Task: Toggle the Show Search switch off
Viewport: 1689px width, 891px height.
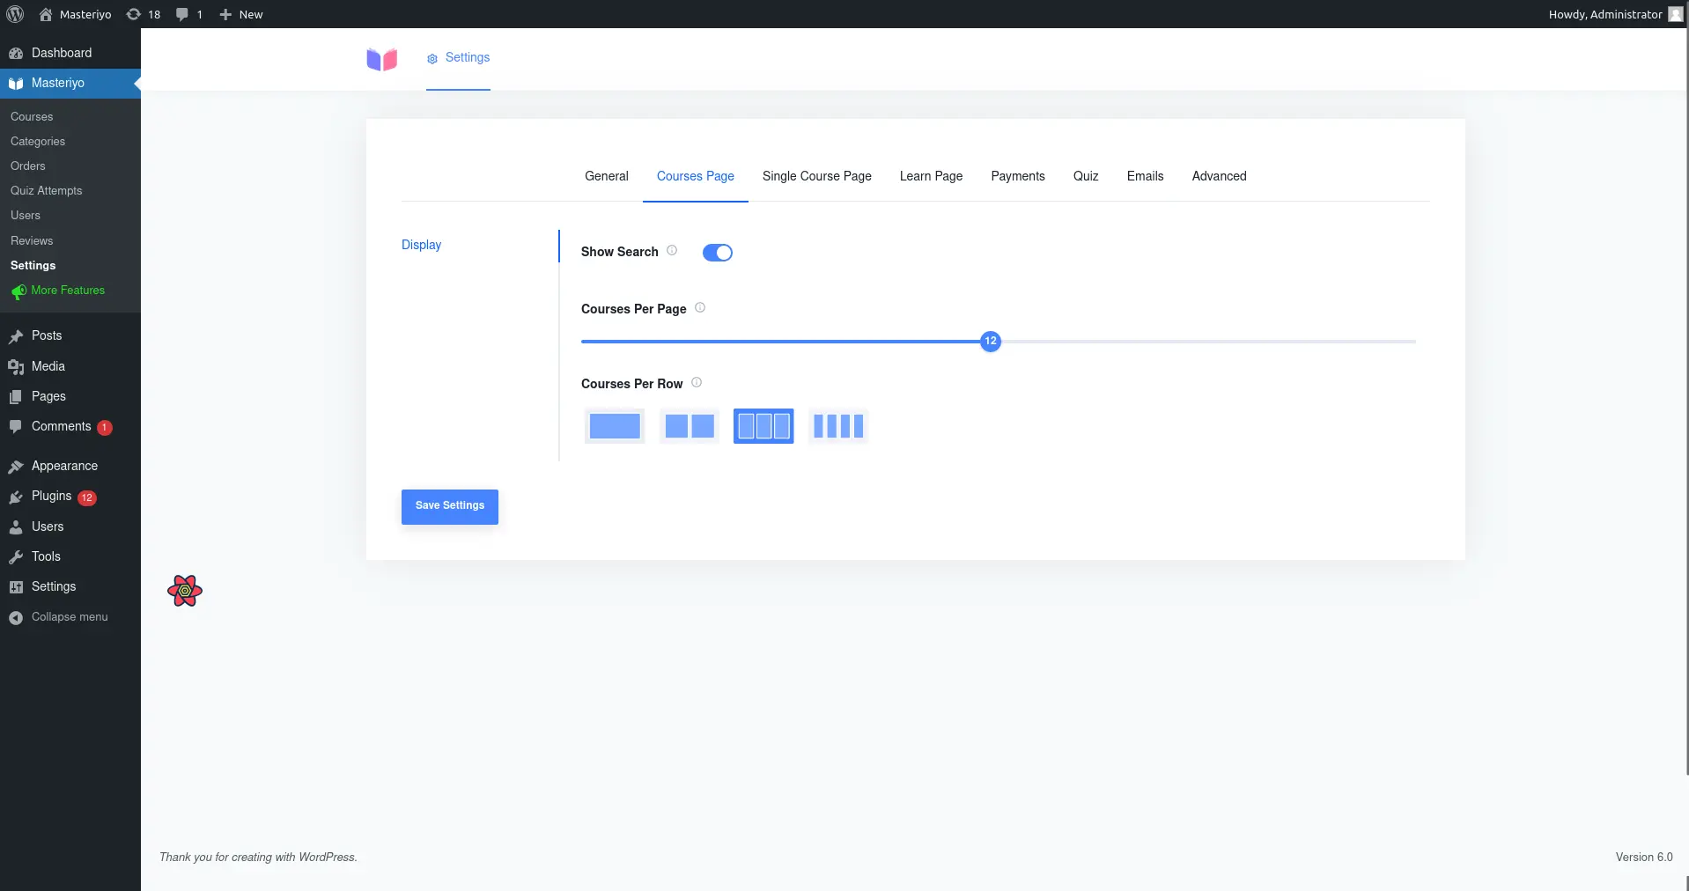Action: (718, 253)
